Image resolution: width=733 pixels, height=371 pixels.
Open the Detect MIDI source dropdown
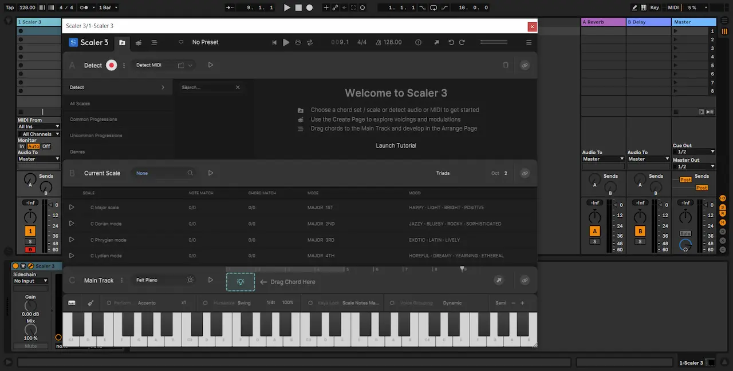coord(163,65)
